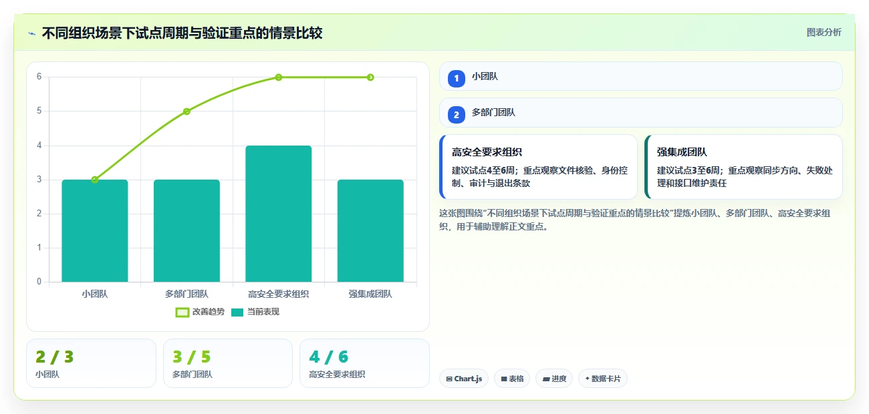Open the 高安全要求组织 detail card

click(x=538, y=167)
